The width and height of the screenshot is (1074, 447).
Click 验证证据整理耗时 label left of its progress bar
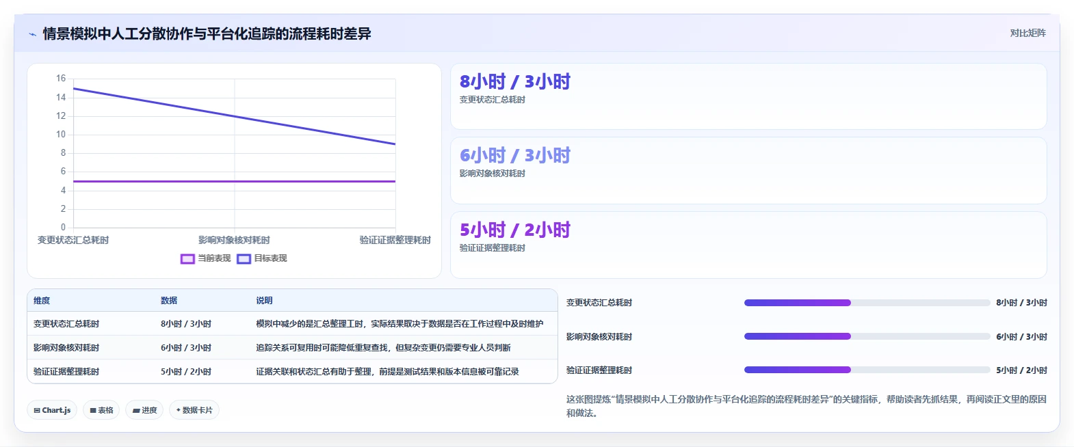click(599, 370)
